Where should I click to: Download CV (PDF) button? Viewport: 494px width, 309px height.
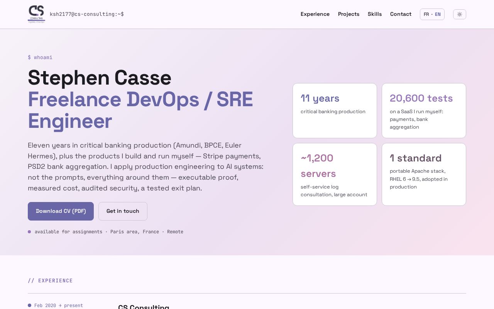(x=61, y=211)
